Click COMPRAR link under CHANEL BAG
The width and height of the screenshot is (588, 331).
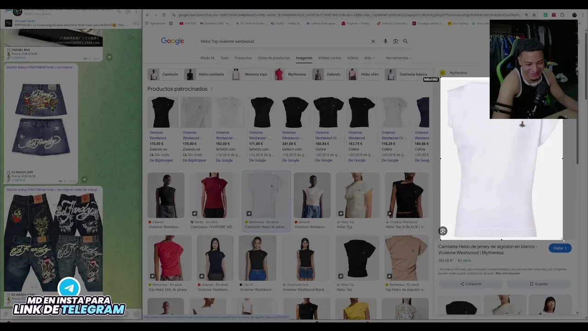[18, 58]
